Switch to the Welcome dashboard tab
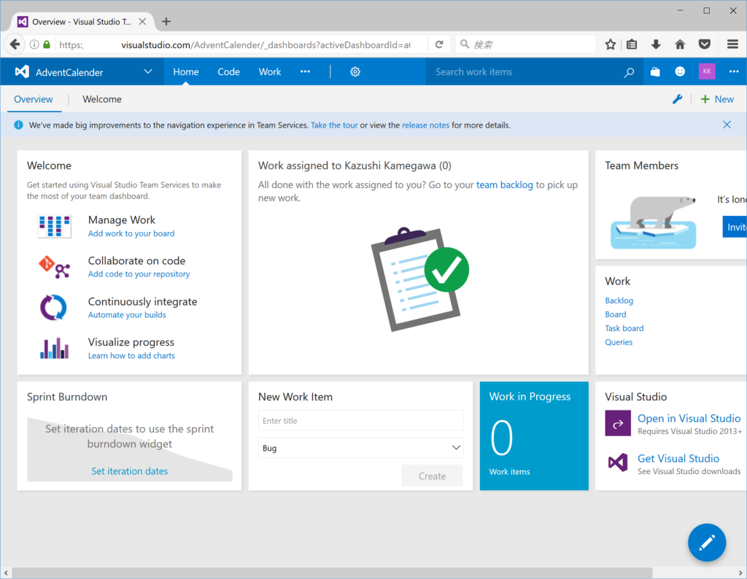 coord(102,99)
